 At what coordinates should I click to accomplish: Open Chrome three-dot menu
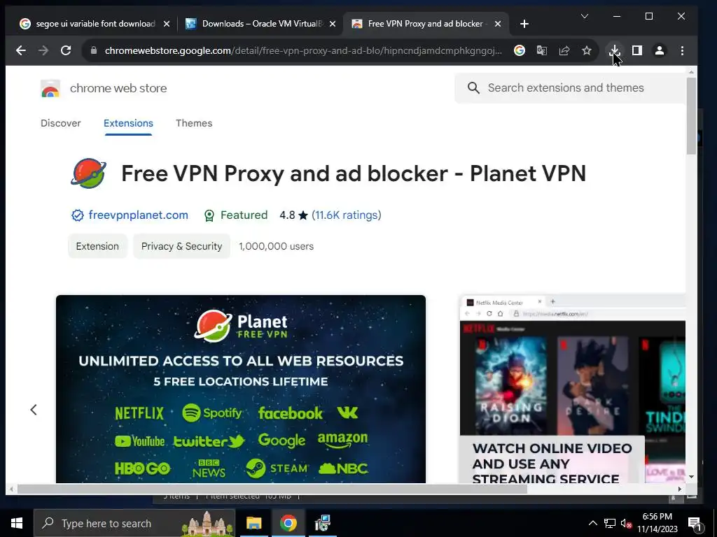click(x=682, y=50)
